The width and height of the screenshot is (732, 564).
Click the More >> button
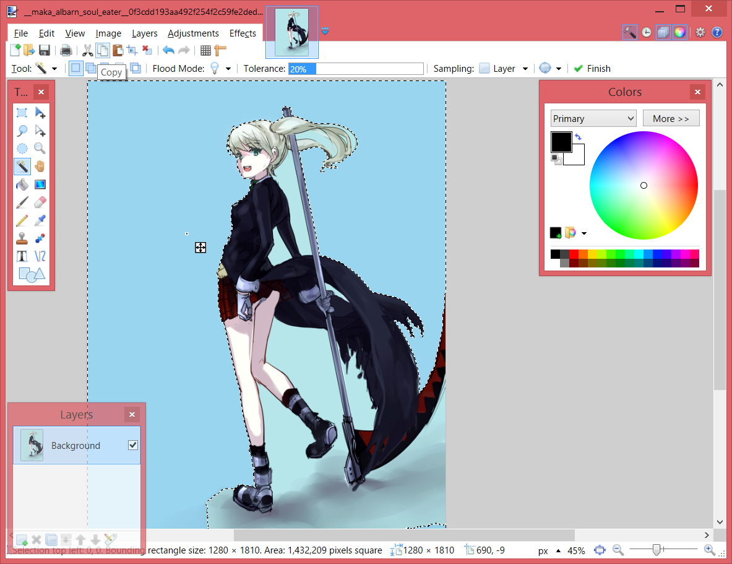(671, 118)
